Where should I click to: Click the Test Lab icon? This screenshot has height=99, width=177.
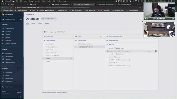click(3, 59)
